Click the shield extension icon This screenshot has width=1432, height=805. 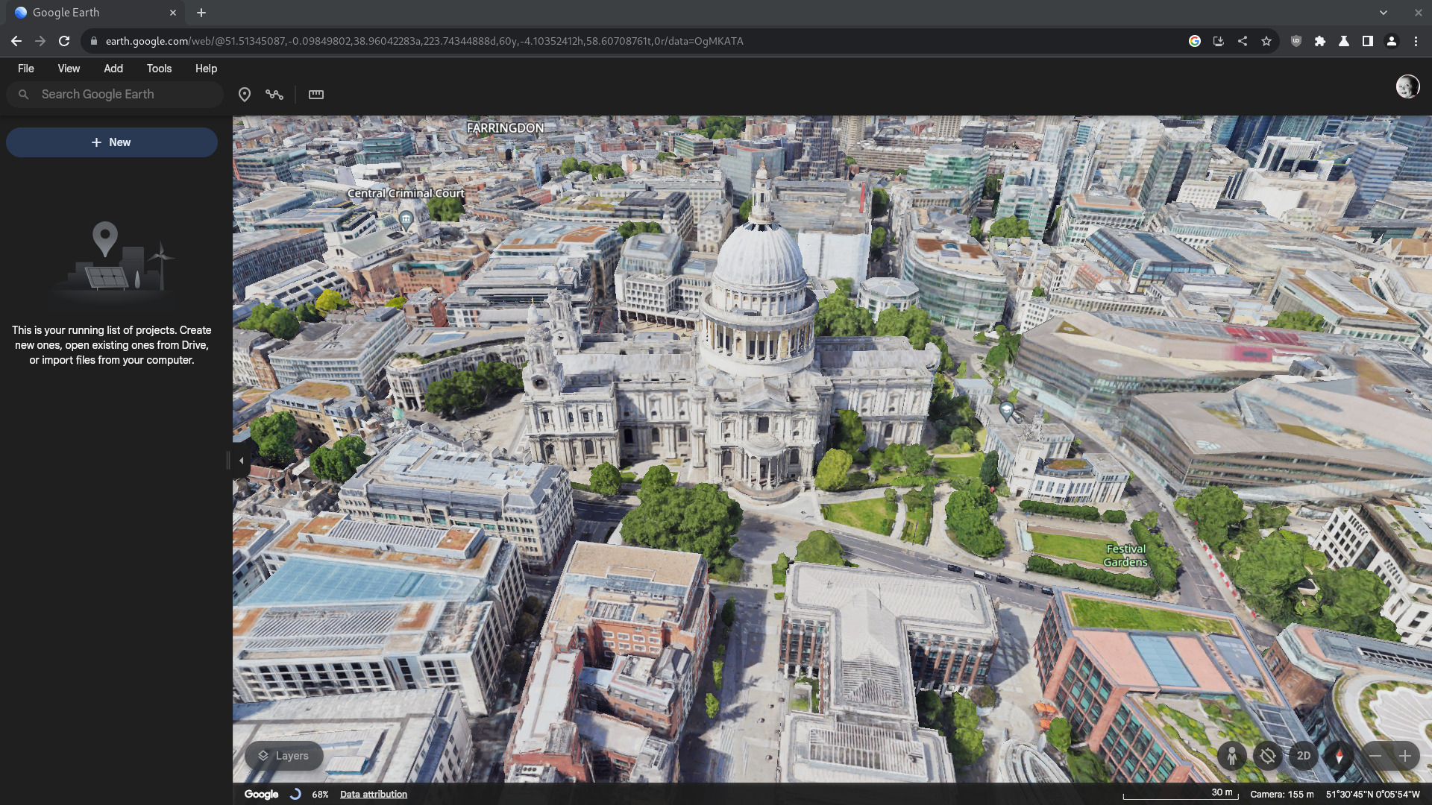[1296, 41]
